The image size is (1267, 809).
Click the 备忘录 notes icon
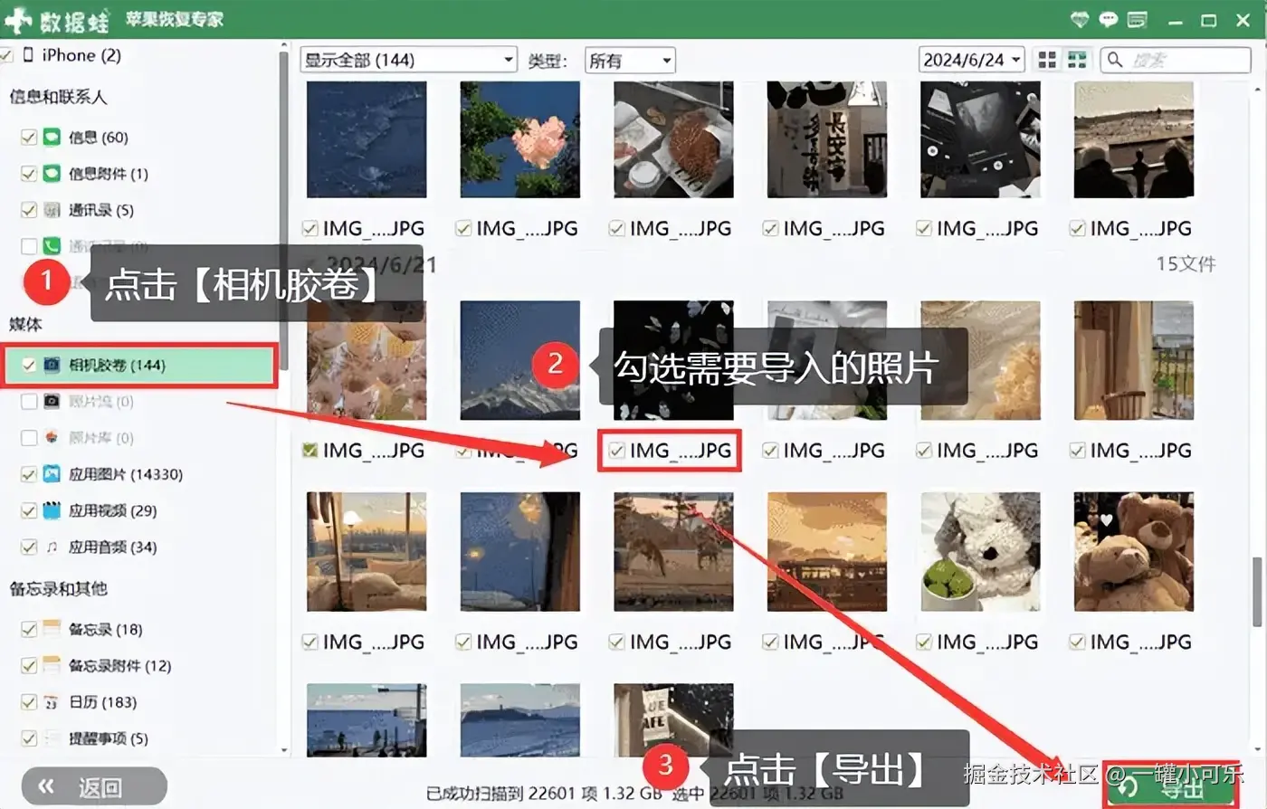click(52, 629)
